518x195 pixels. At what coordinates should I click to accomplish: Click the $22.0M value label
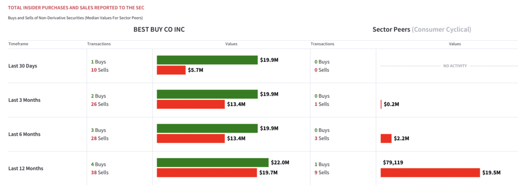pos(280,163)
